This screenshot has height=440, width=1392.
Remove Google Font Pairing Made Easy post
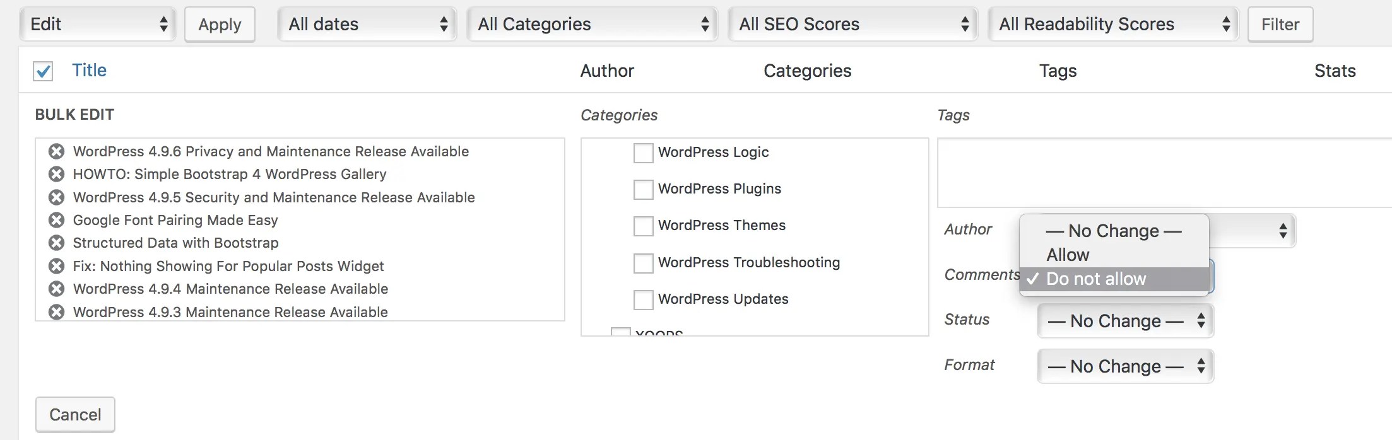click(57, 220)
